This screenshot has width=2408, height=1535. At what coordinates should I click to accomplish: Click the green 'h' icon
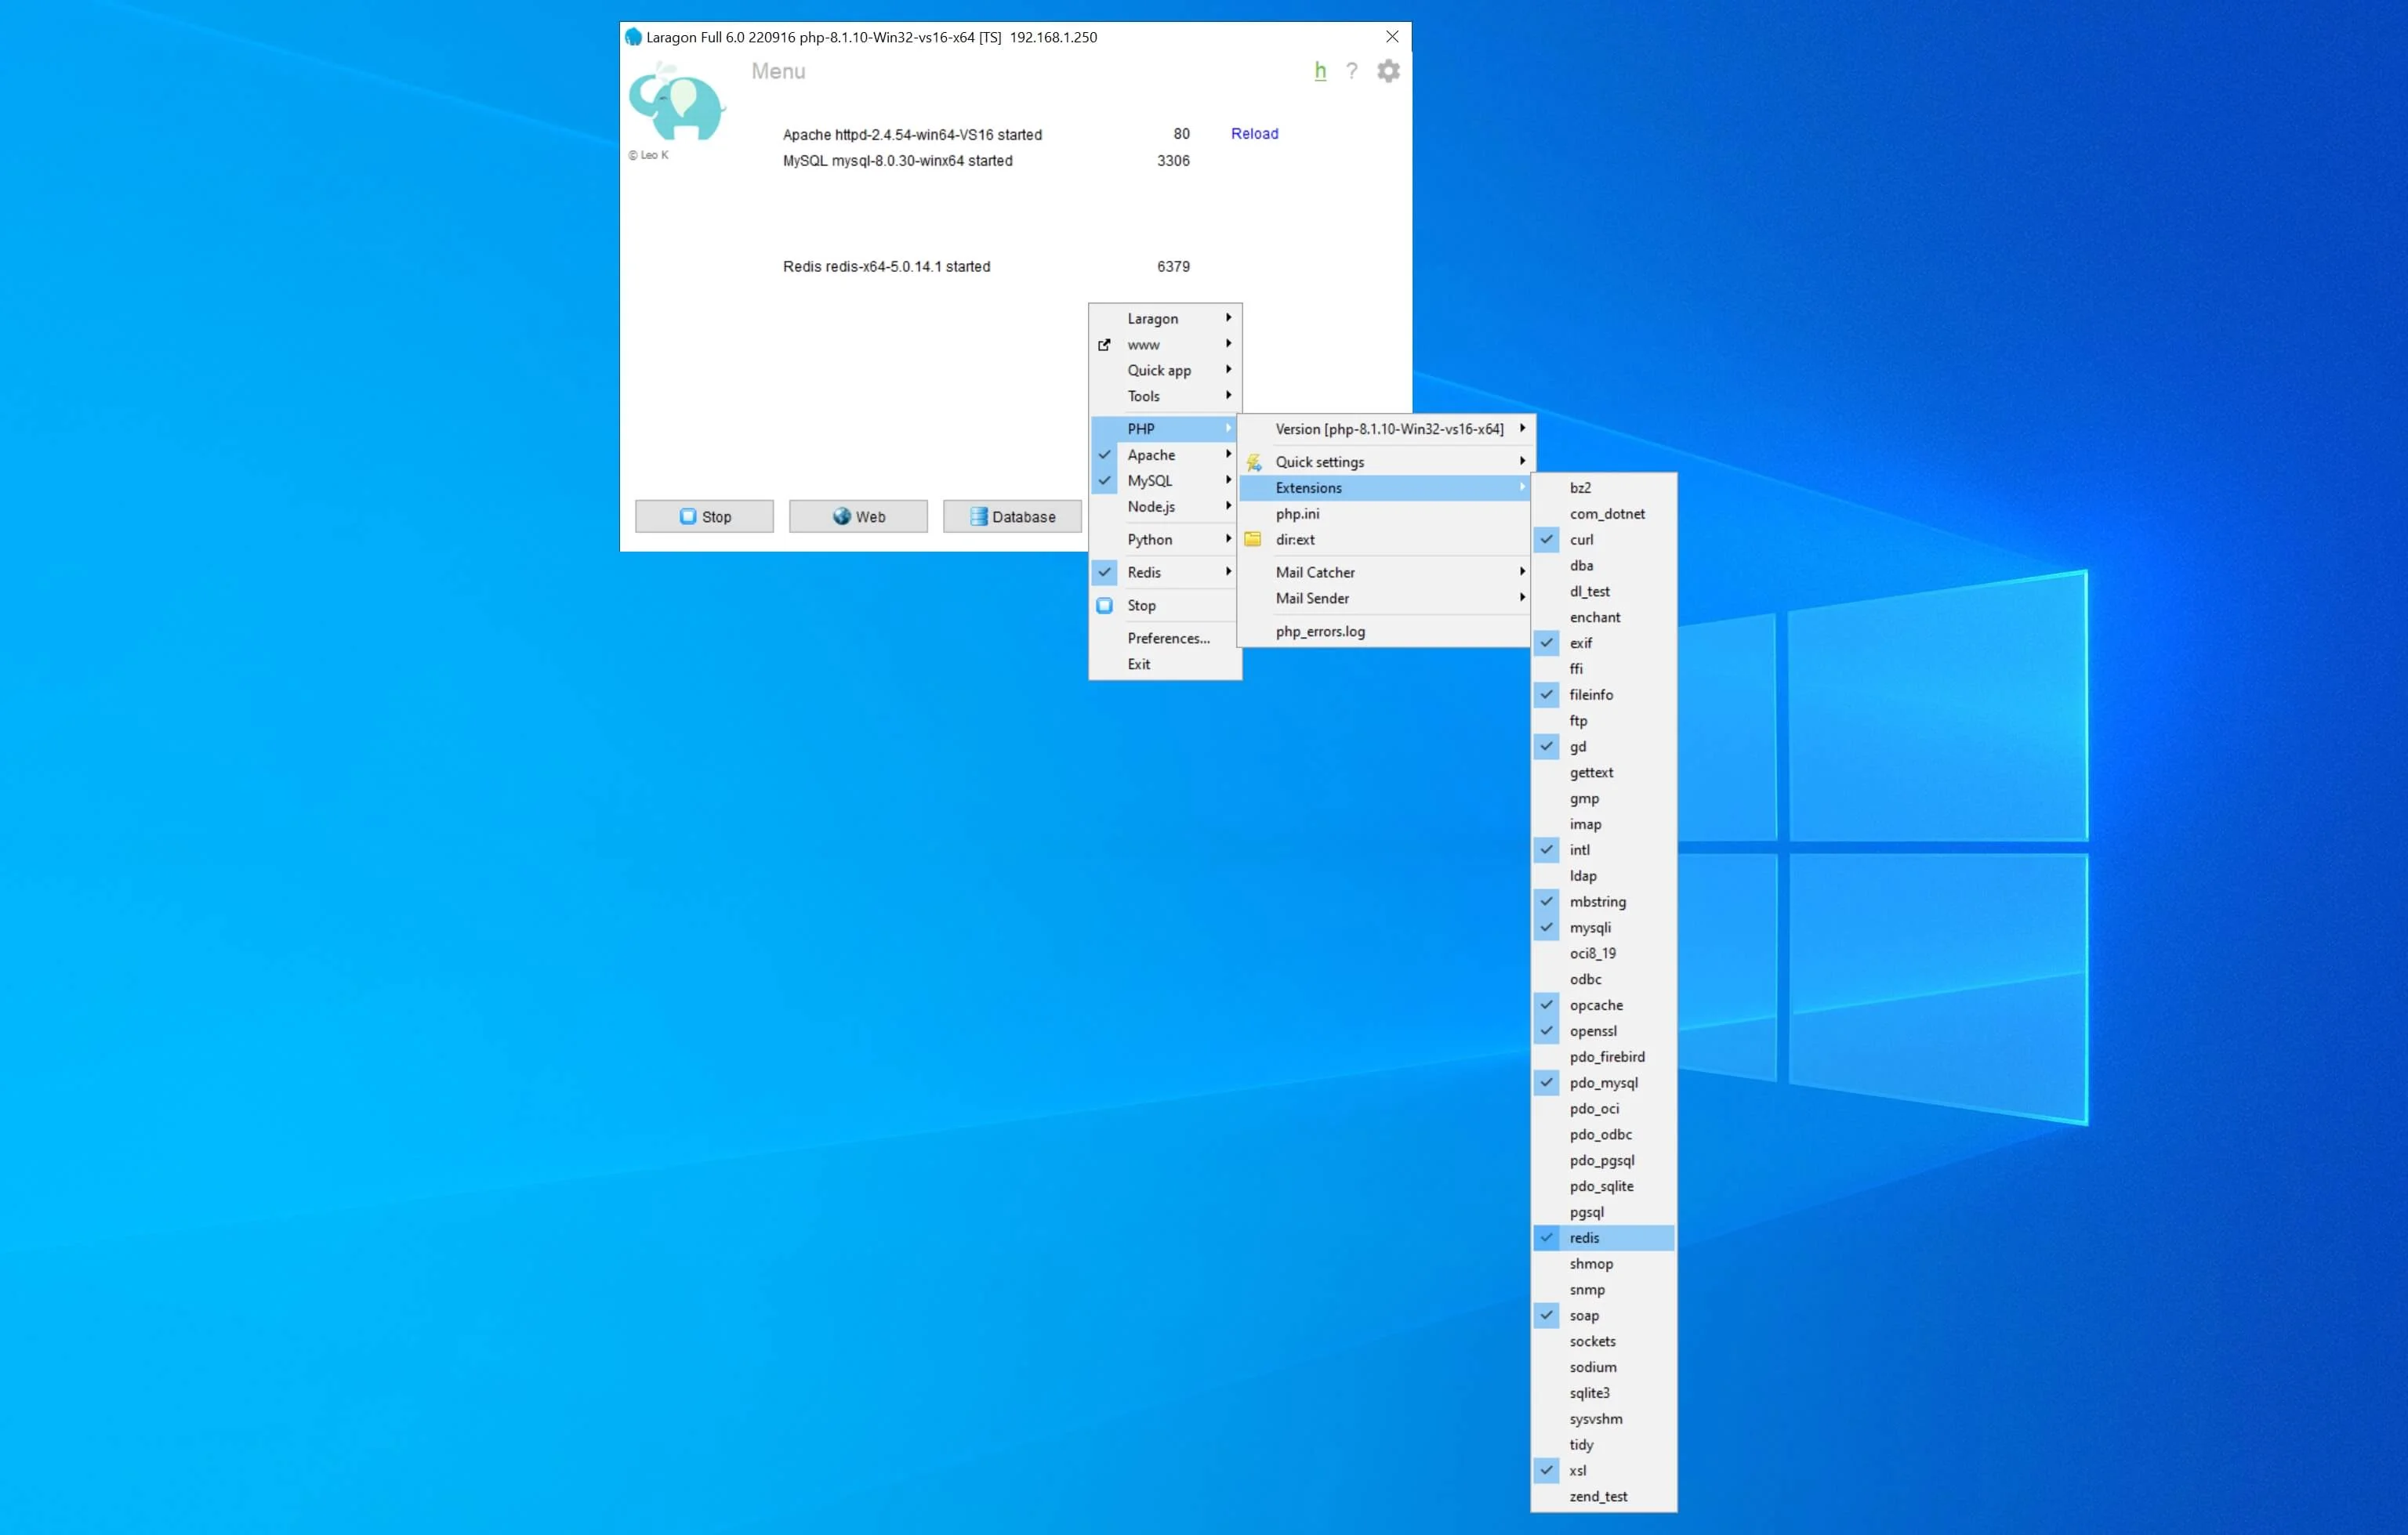[x=1320, y=71]
